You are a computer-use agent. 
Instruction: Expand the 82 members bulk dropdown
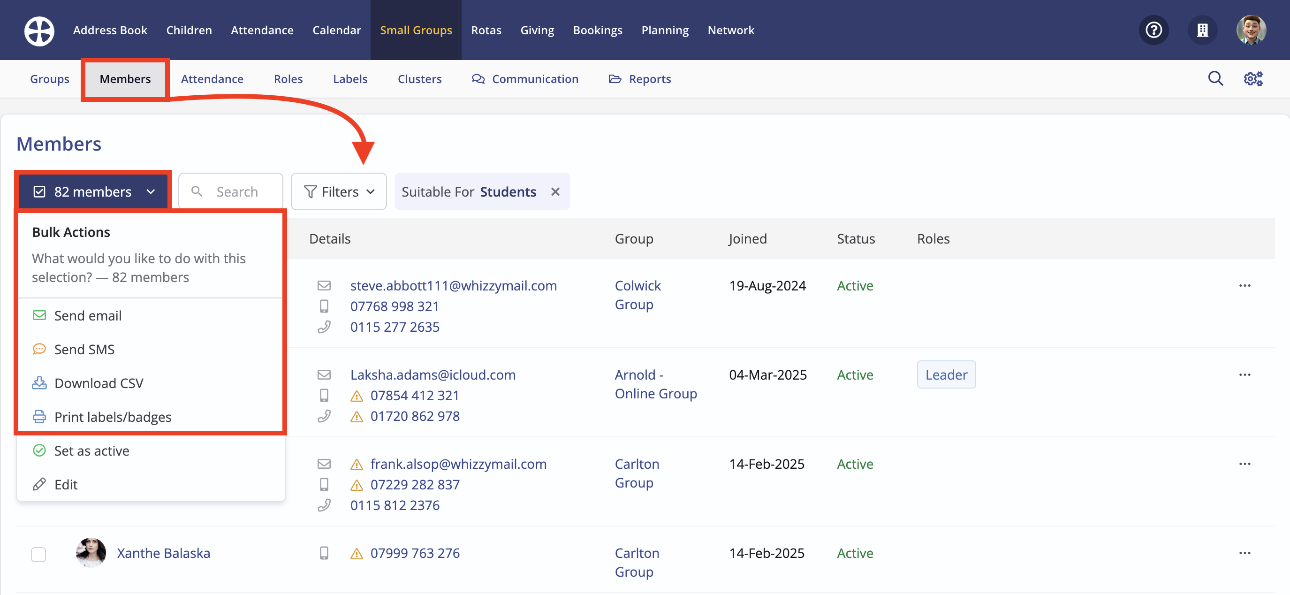(x=94, y=192)
